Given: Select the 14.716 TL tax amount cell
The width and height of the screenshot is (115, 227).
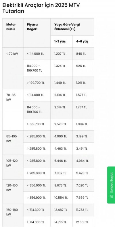Looking at the screenshot, I should coord(62,222).
